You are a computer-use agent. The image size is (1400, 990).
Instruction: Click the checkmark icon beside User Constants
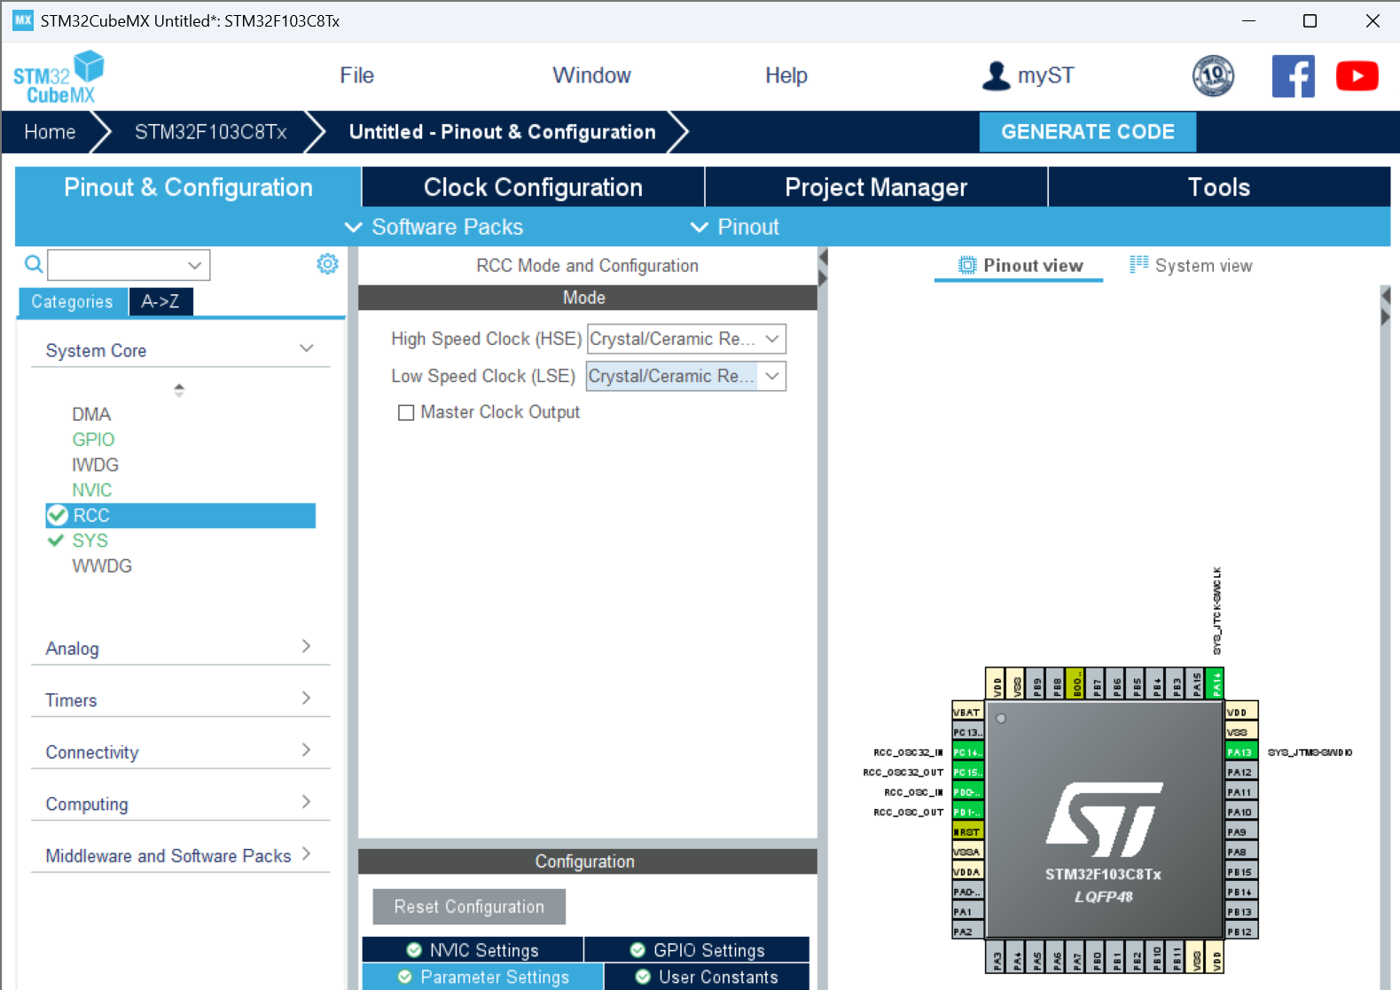[643, 977]
